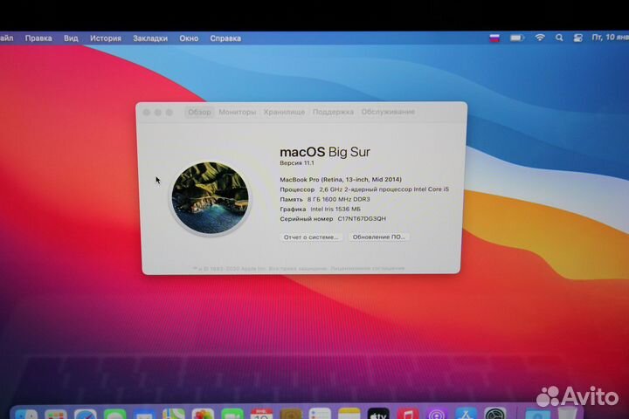Open Calendar from the Dock
Image resolution: width=629 pixels, height=419 pixels.
coord(261,414)
